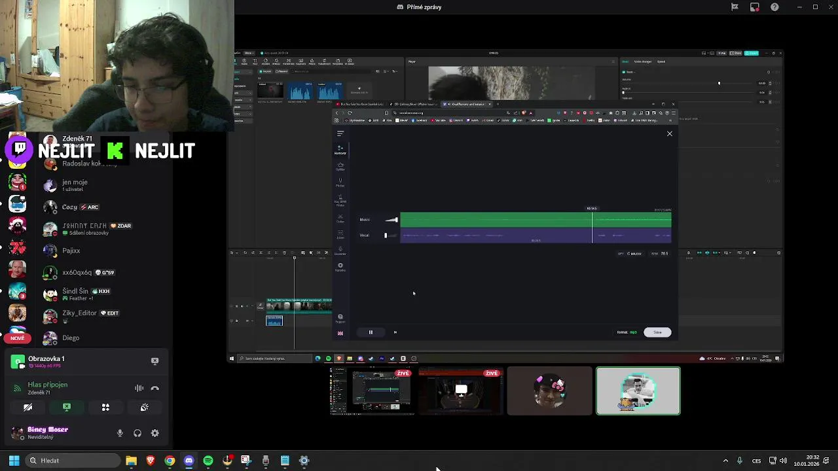
Task: Select Cutter tool in shared app sidebar
Action: tap(340, 218)
